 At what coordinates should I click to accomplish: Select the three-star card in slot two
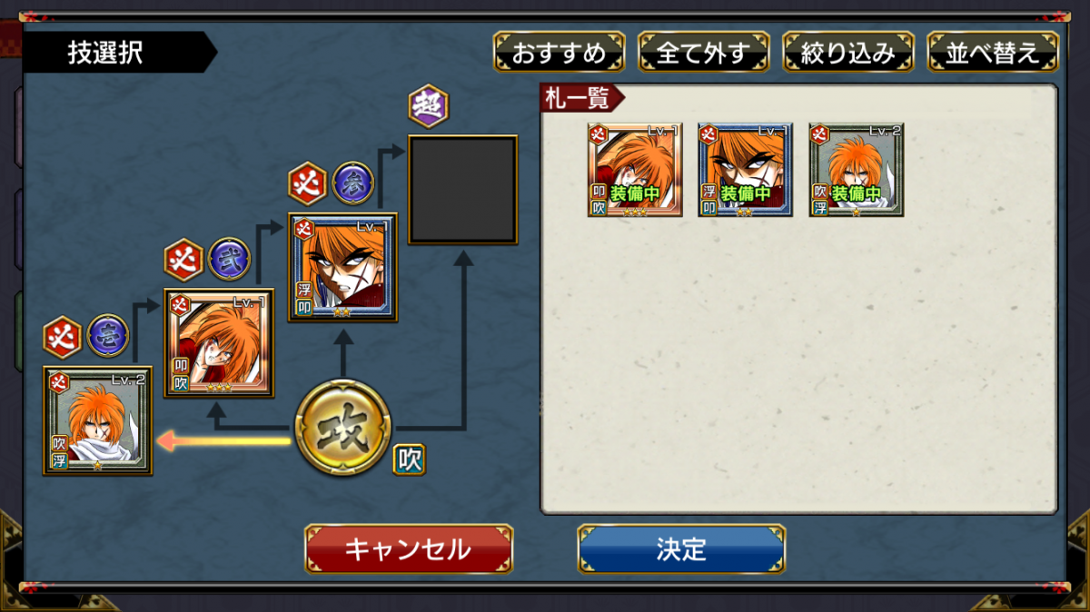click(219, 343)
